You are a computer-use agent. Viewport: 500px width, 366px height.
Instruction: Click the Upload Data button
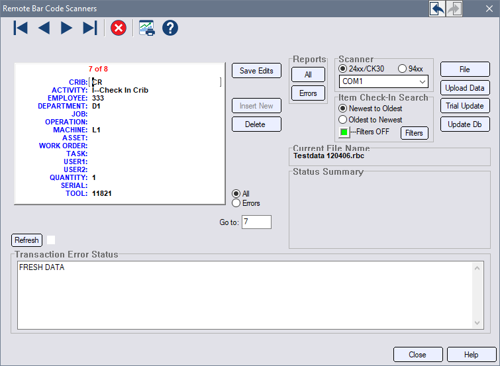tap(465, 87)
